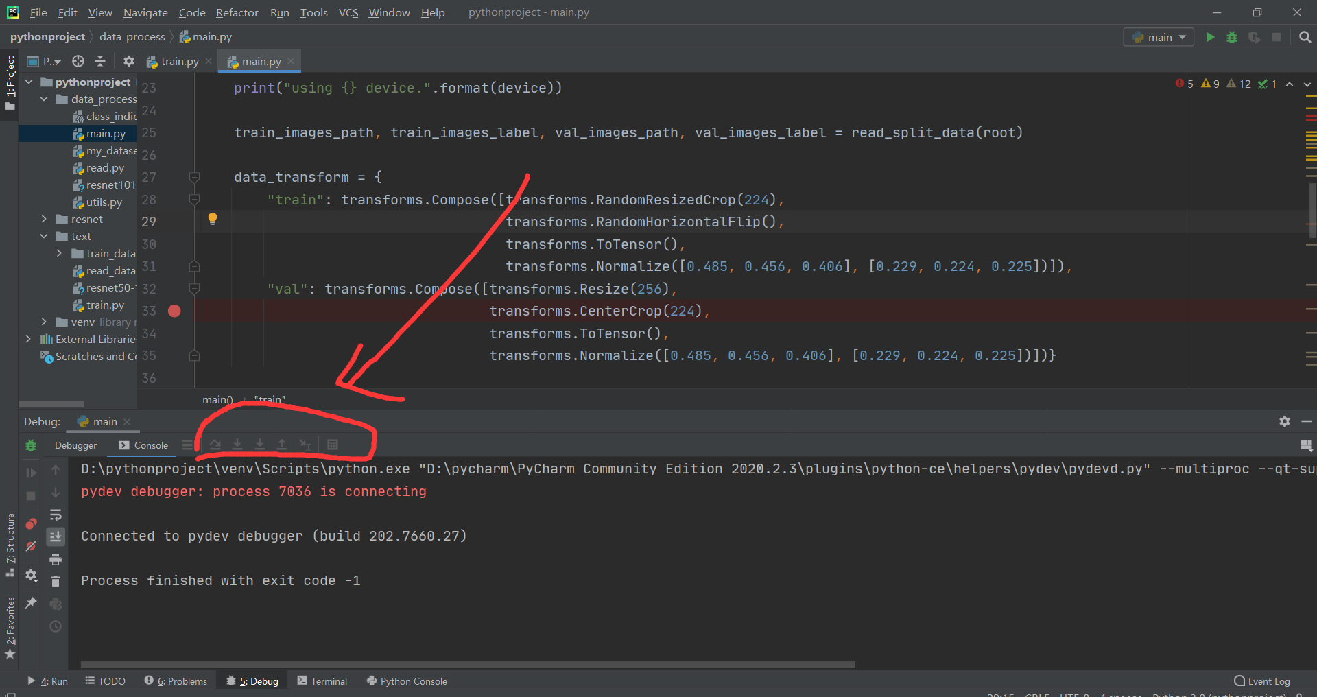
Task: Open Evaluate Expression calculator icon
Action: coord(333,445)
